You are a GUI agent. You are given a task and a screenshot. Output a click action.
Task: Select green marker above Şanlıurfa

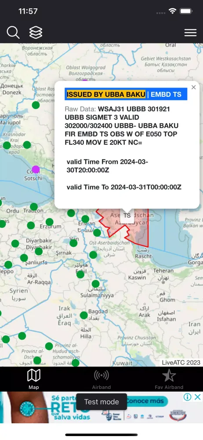[24, 257]
